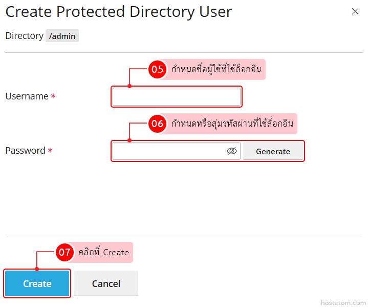The width and height of the screenshot is (368, 307).
Task: Click the Thai hint above Username field
Action: [x=217, y=70]
